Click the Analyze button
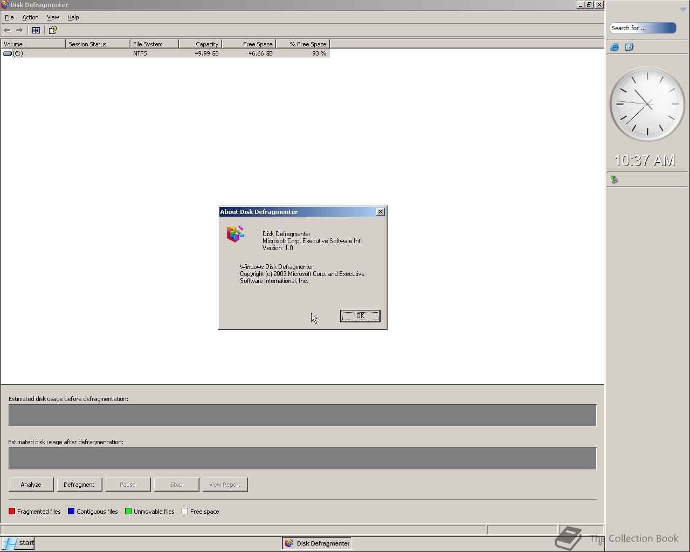Viewport: 690px width, 552px height. pyautogui.click(x=31, y=485)
